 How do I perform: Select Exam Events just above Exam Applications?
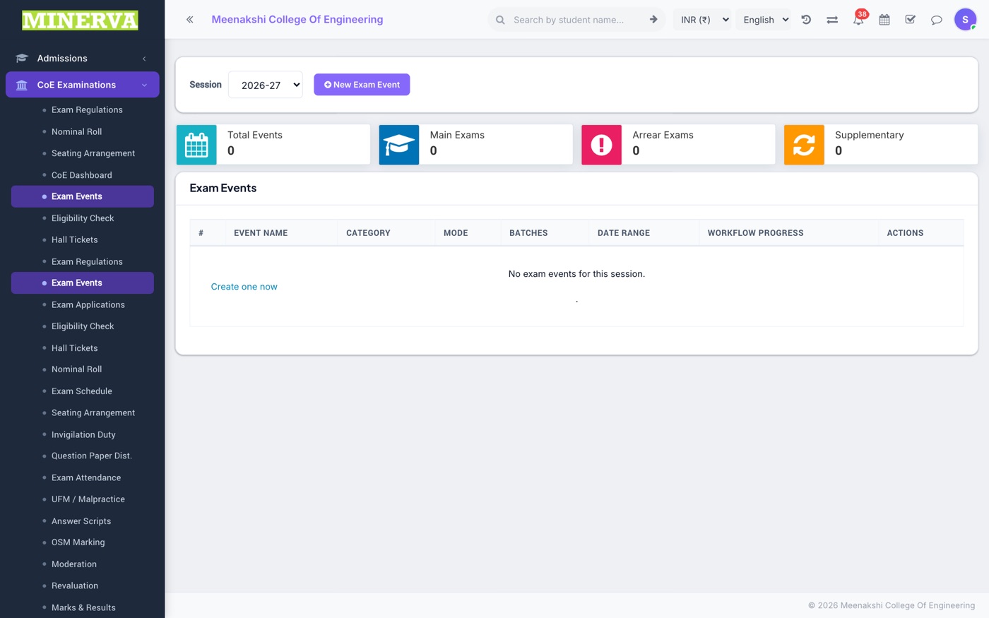click(83, 283)
